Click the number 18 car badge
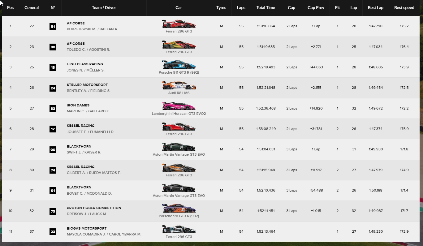Screen dimensions: 423x246 [x=53, y=67]
